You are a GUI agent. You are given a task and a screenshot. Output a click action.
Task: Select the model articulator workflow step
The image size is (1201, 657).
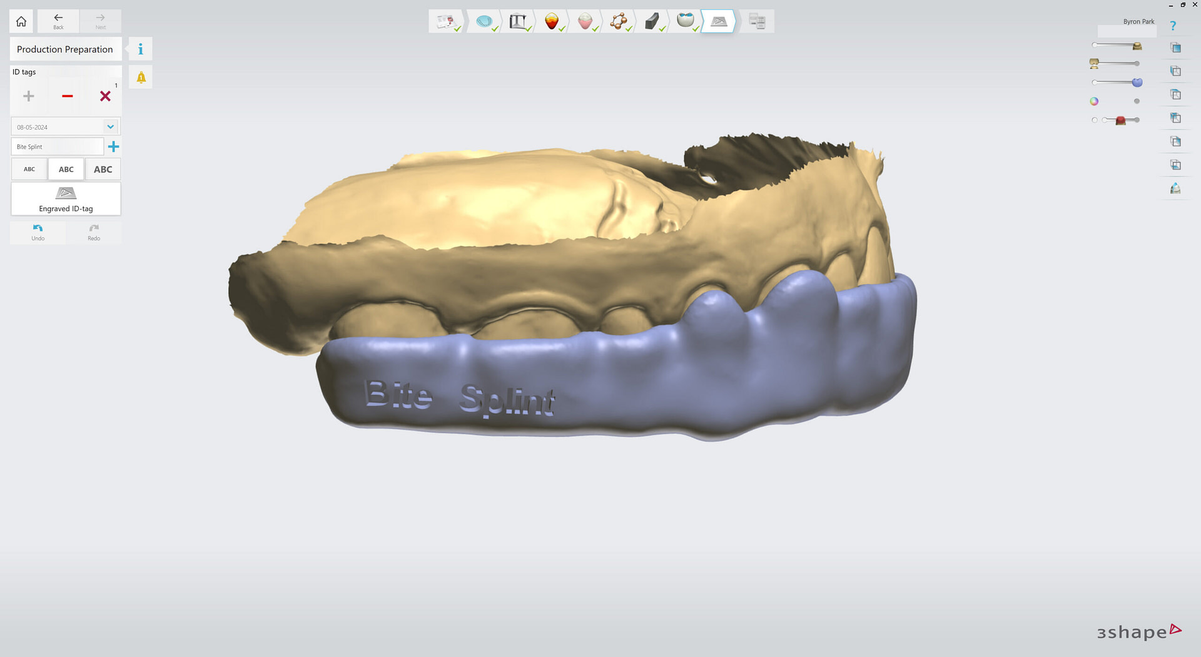519,21
